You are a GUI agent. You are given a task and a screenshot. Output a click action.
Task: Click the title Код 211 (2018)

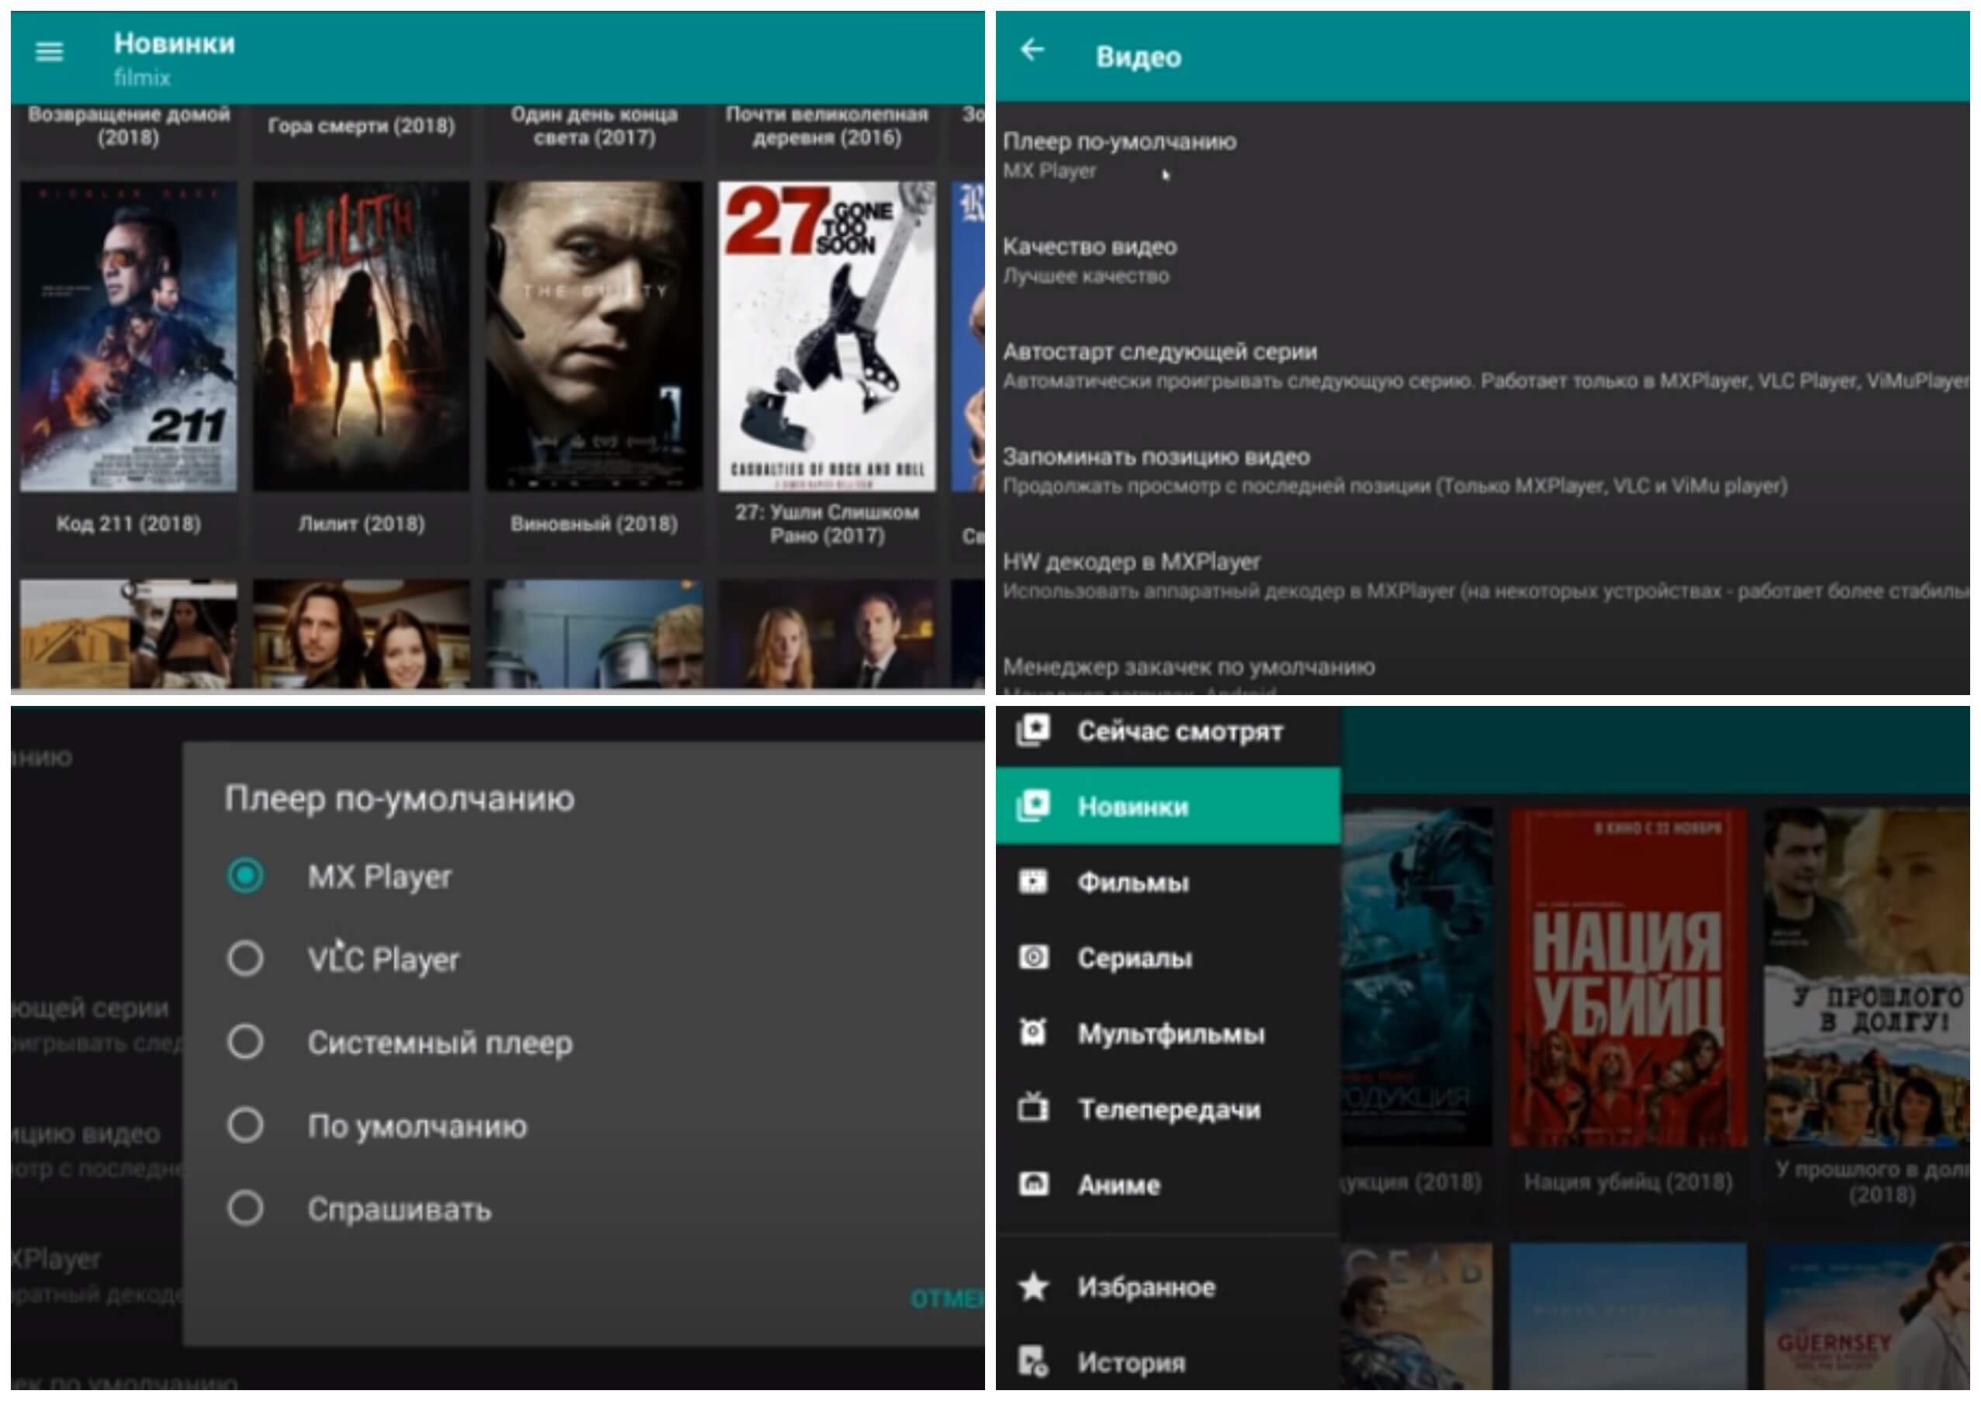pos(129,524)
